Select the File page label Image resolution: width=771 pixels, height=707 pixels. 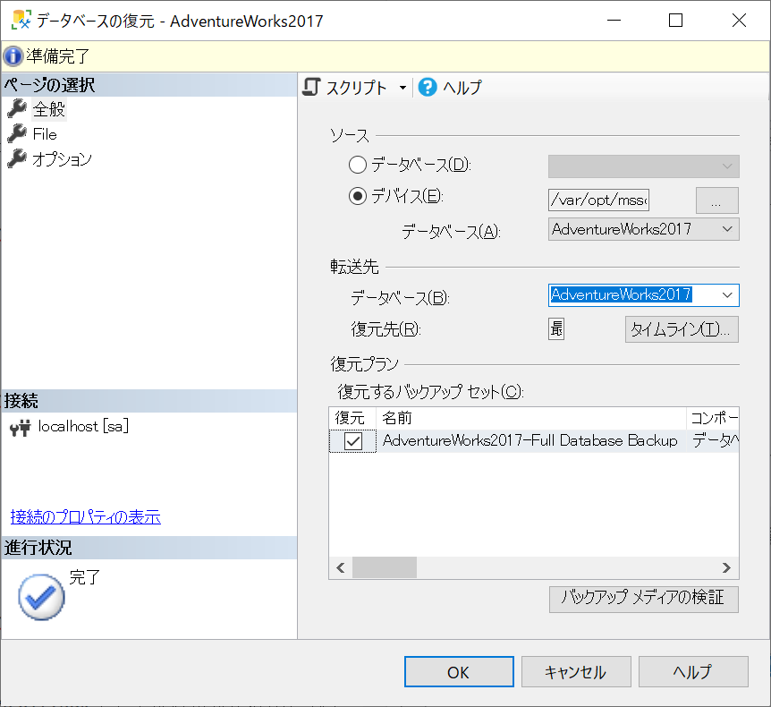pyautogui.click(x=45, y=134)
